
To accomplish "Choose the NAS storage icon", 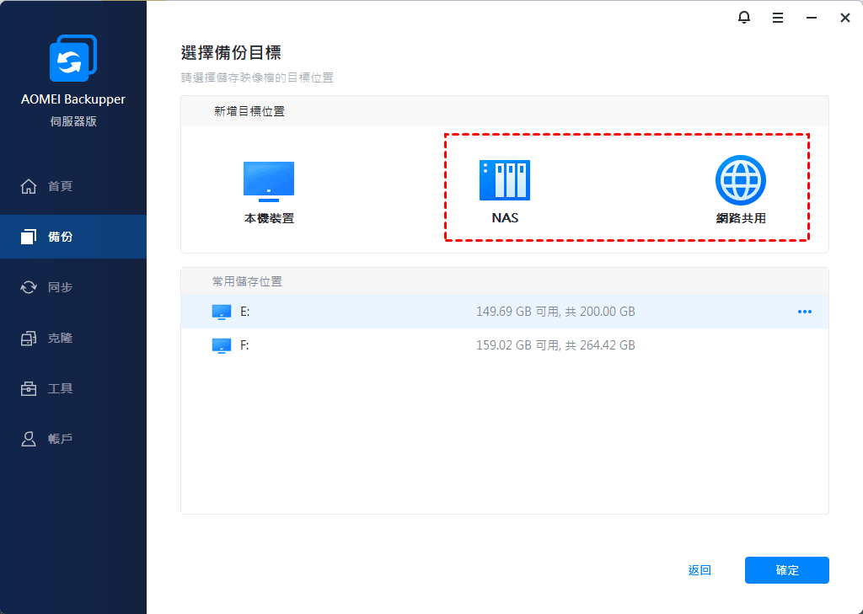I will 505,180.
